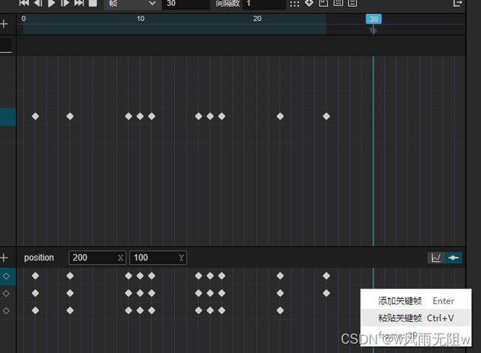
Task: Click the position X field showing 200
Action: point(97,258)
